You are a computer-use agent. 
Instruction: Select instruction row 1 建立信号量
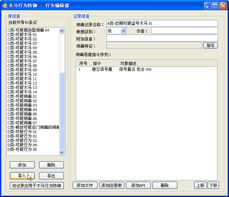pos(146,69)
